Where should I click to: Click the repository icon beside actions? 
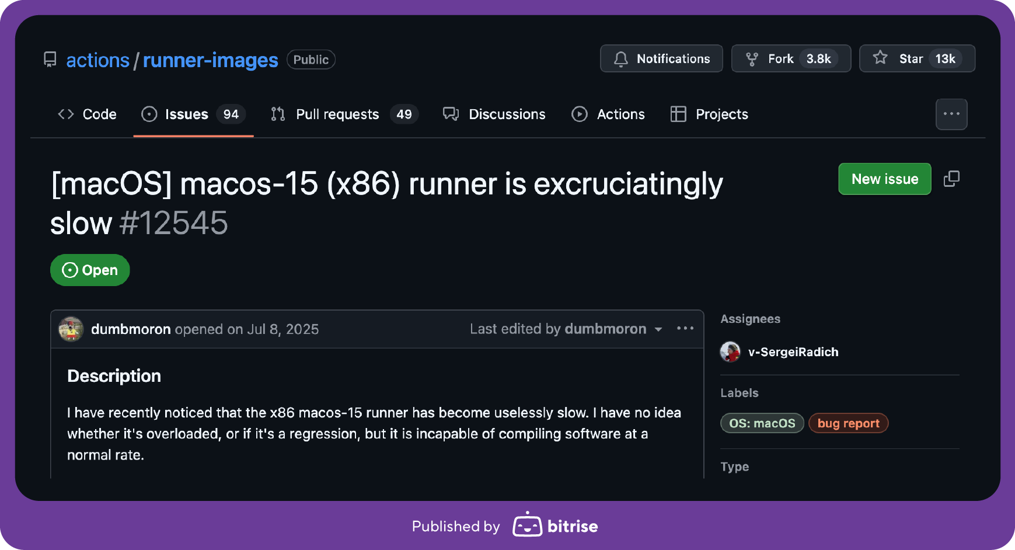50,60
